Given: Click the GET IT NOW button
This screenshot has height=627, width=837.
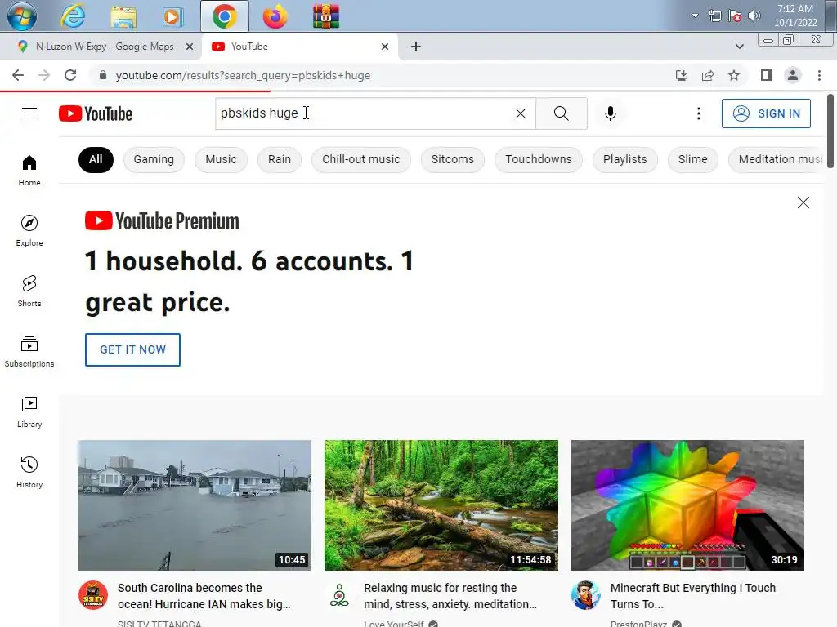Looking at the screenshot, I should click(132, 349).
